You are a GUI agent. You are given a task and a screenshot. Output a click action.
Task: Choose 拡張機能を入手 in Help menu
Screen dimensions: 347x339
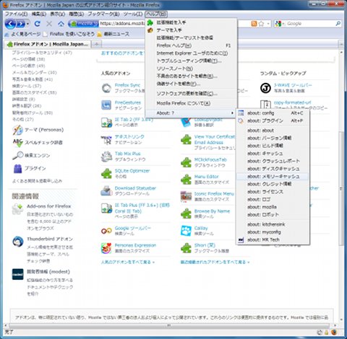point(191,22)
